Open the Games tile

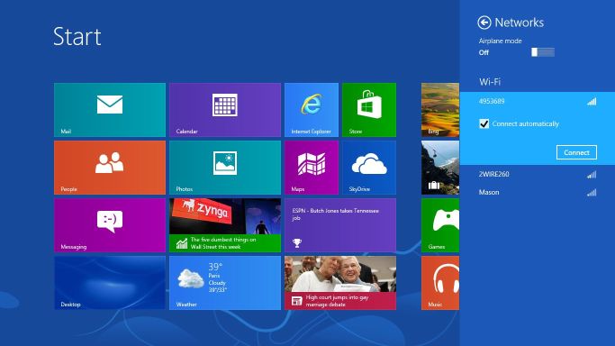pos(440,225)
